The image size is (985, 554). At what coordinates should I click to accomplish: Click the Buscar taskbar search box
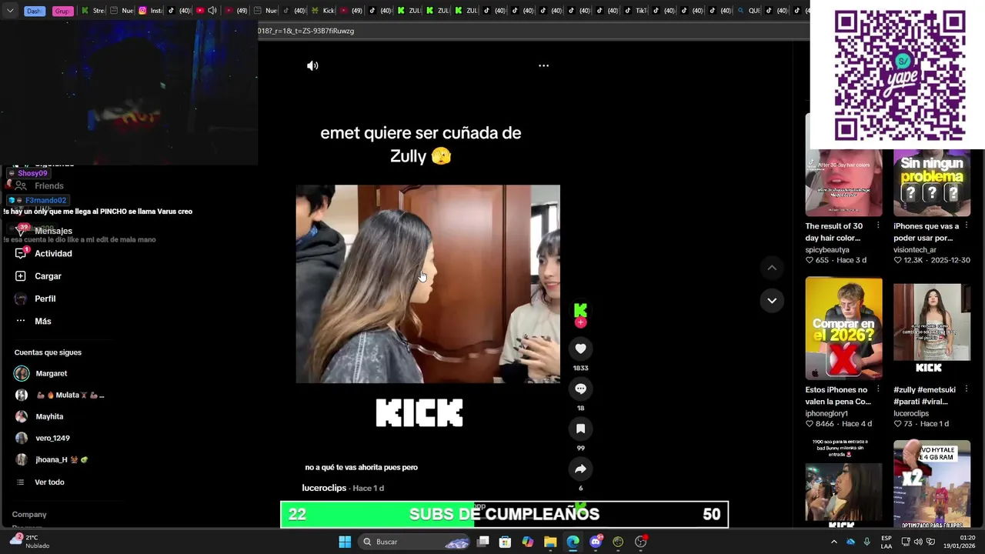(x=416, y=542)
